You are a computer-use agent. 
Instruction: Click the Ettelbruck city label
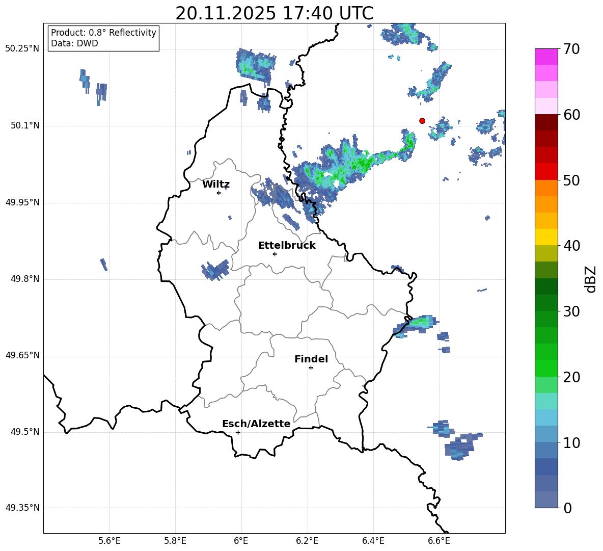click(x=287, y=246)
